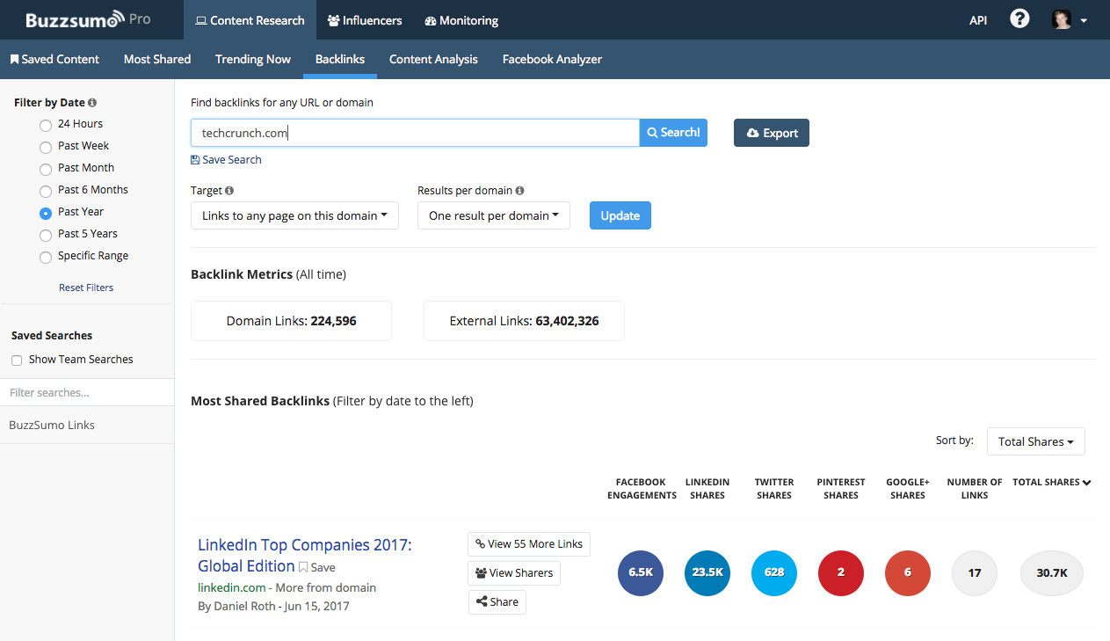Open the Total Shares sort dropdown

pyautogui.click(x=1035, y=441)
